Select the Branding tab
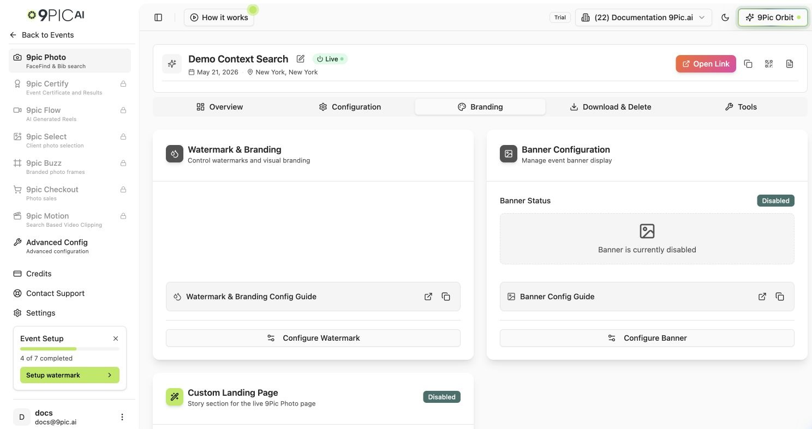The image size is (812, 429). point(480,107)
